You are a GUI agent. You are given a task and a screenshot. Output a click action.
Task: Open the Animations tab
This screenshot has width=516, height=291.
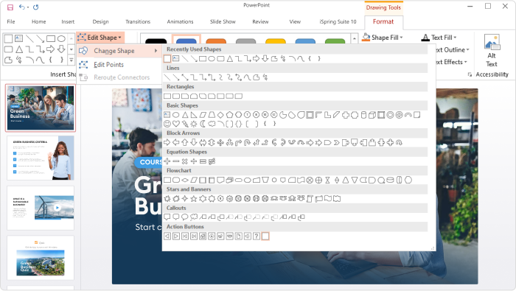[x=180, y=21]
